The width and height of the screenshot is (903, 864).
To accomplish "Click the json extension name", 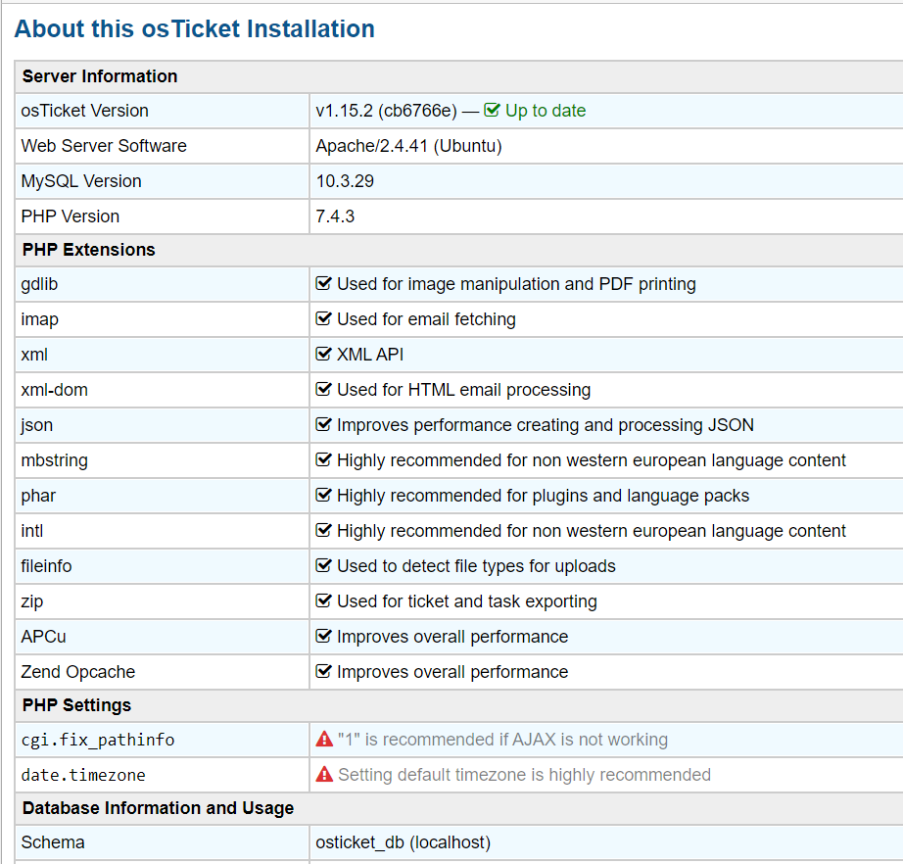I will click(x=37, y=425).
